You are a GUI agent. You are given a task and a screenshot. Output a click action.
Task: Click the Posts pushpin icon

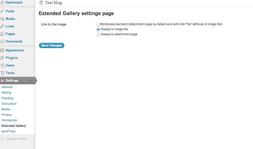coord(2,11)
